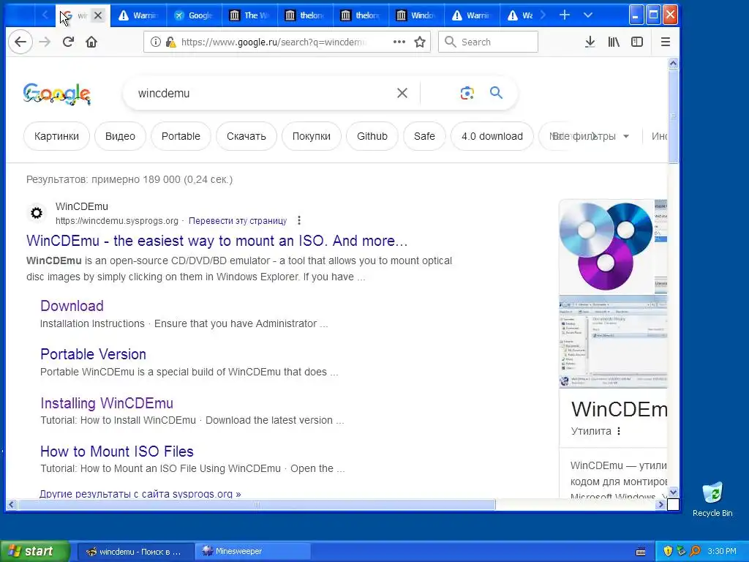Apply the Скачать search chip

(x=246, y=136)
